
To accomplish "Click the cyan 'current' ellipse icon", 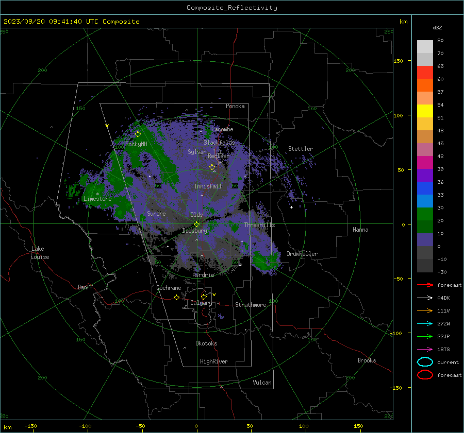I will tap(425, 362).
